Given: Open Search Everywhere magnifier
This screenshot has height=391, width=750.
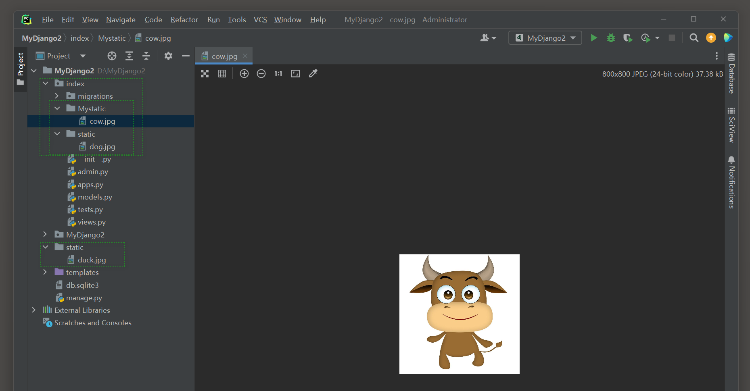Looking at the screenshot, I should [x=694, y=38].
